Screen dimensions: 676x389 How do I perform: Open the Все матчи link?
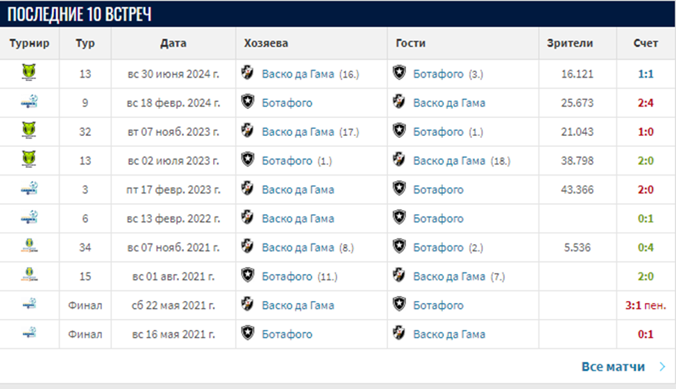pyautogui.click(x=613, y=367)
